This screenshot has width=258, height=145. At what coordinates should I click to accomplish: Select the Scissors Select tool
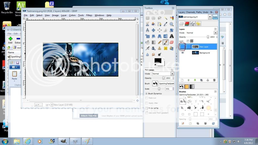pos(148,24)
